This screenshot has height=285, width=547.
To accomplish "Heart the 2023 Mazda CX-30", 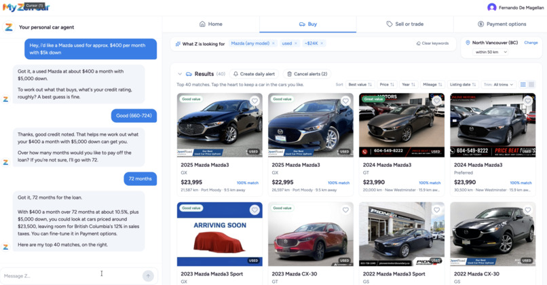I will 345,210.
